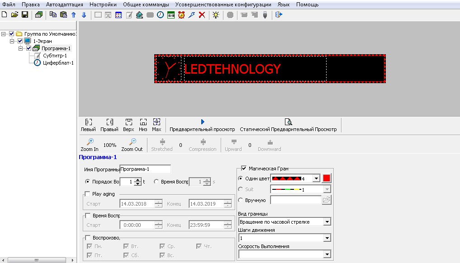Increase the Порядок Во play count spinner
Viewport: 460px width, 263px height.
click(138, 180)
